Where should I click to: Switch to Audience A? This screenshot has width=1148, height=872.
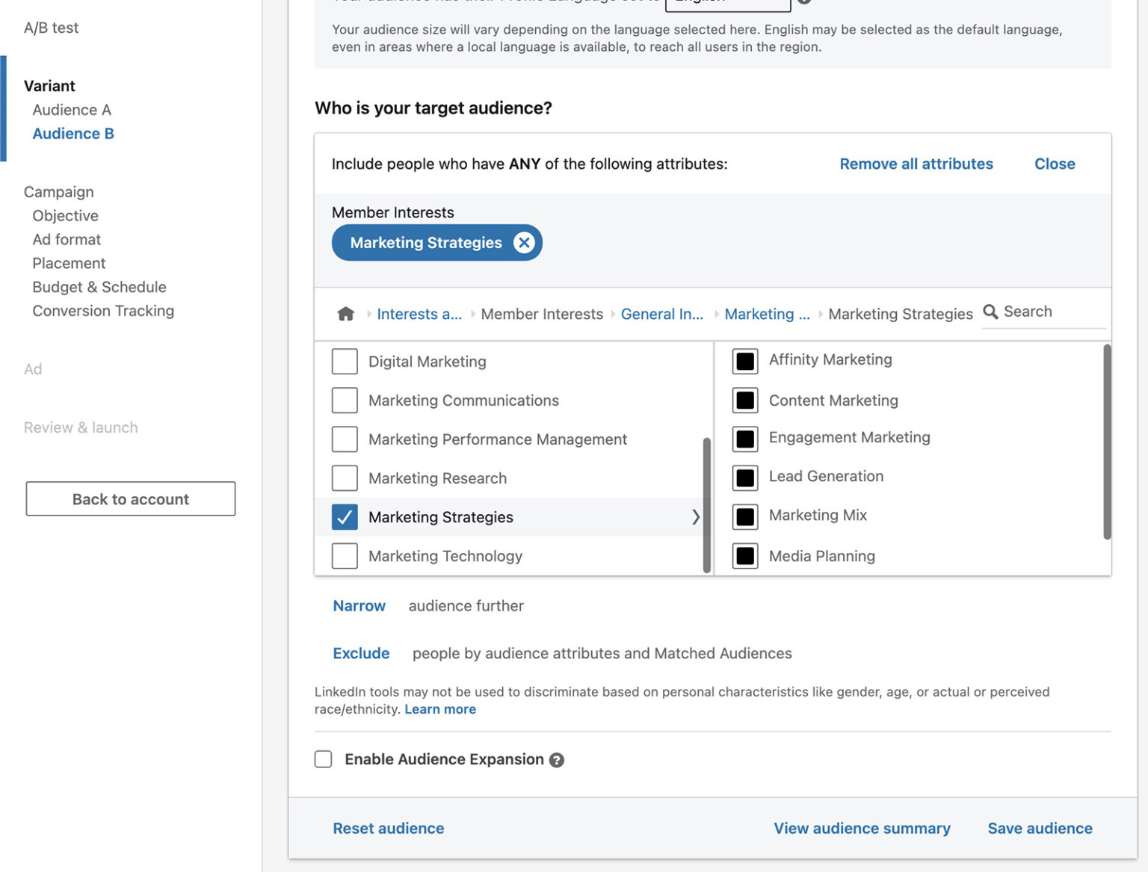tap(72, 109)
